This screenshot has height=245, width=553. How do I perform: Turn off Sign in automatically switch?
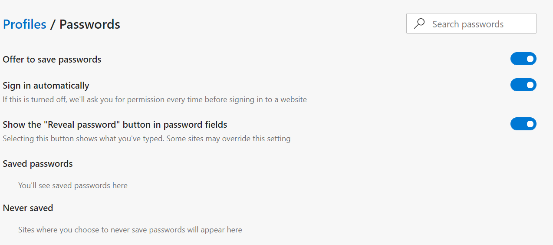click(x=523, y=85)
